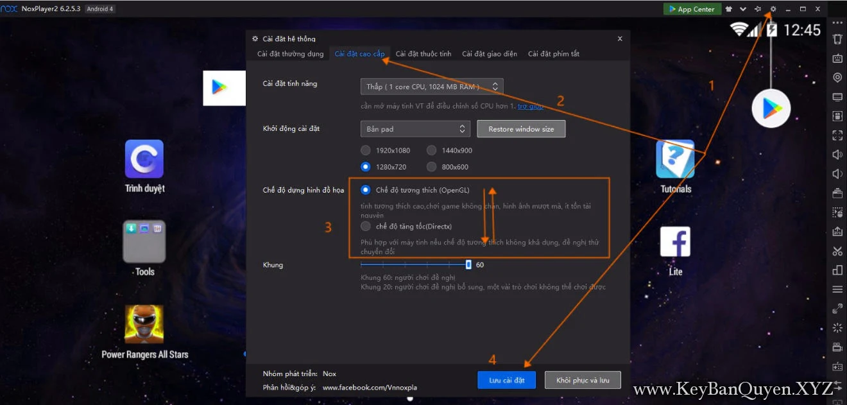
Task: Click the pin window icon in title bar
Action: pyautogui.click(x=758, y=9)
